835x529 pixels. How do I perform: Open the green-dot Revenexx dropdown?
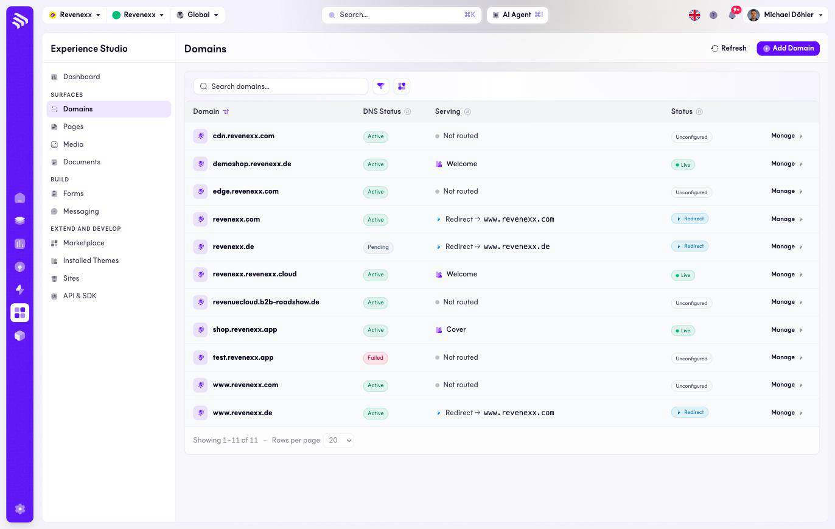(138, 15)
